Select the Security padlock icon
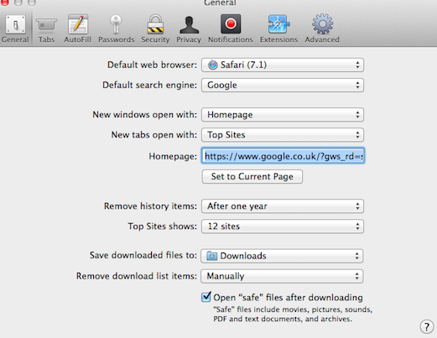 coord(155,29)
